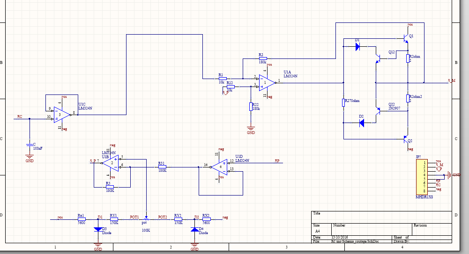The height and width of the screenshot is (254, 469).
Task: Click the S_M output net label
Action: (452, 80)
